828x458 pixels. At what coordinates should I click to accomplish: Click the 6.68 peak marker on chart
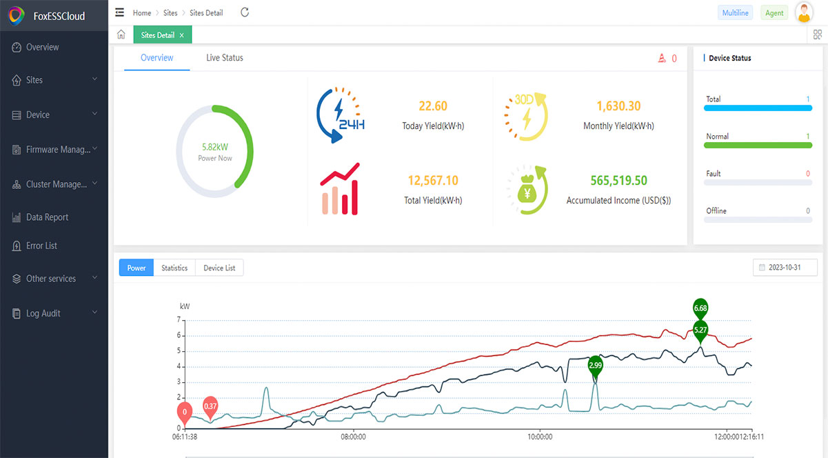700,308
